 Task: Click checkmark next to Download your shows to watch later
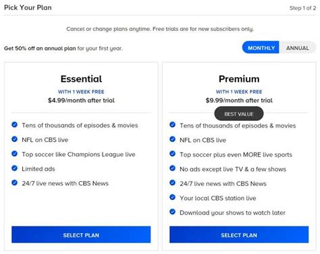173,212
